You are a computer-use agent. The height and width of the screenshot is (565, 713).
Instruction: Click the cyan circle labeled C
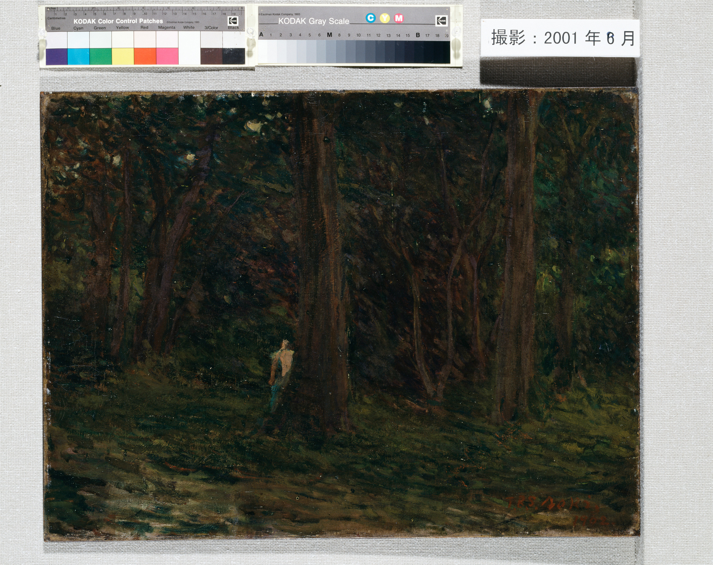point(370,18)
